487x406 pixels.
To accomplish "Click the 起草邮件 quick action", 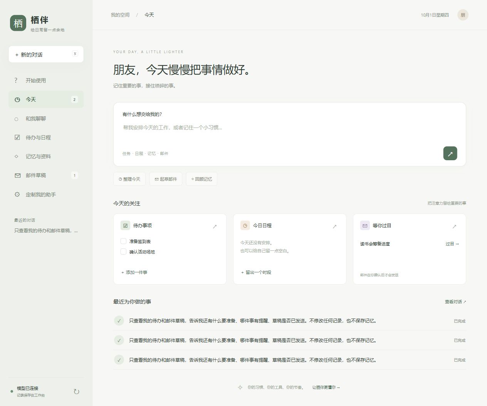I will coord(166,179).
